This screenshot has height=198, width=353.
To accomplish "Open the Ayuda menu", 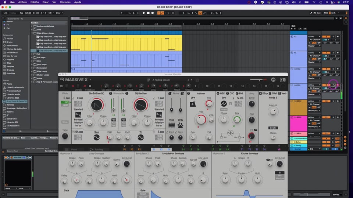I will pos(78,2).
